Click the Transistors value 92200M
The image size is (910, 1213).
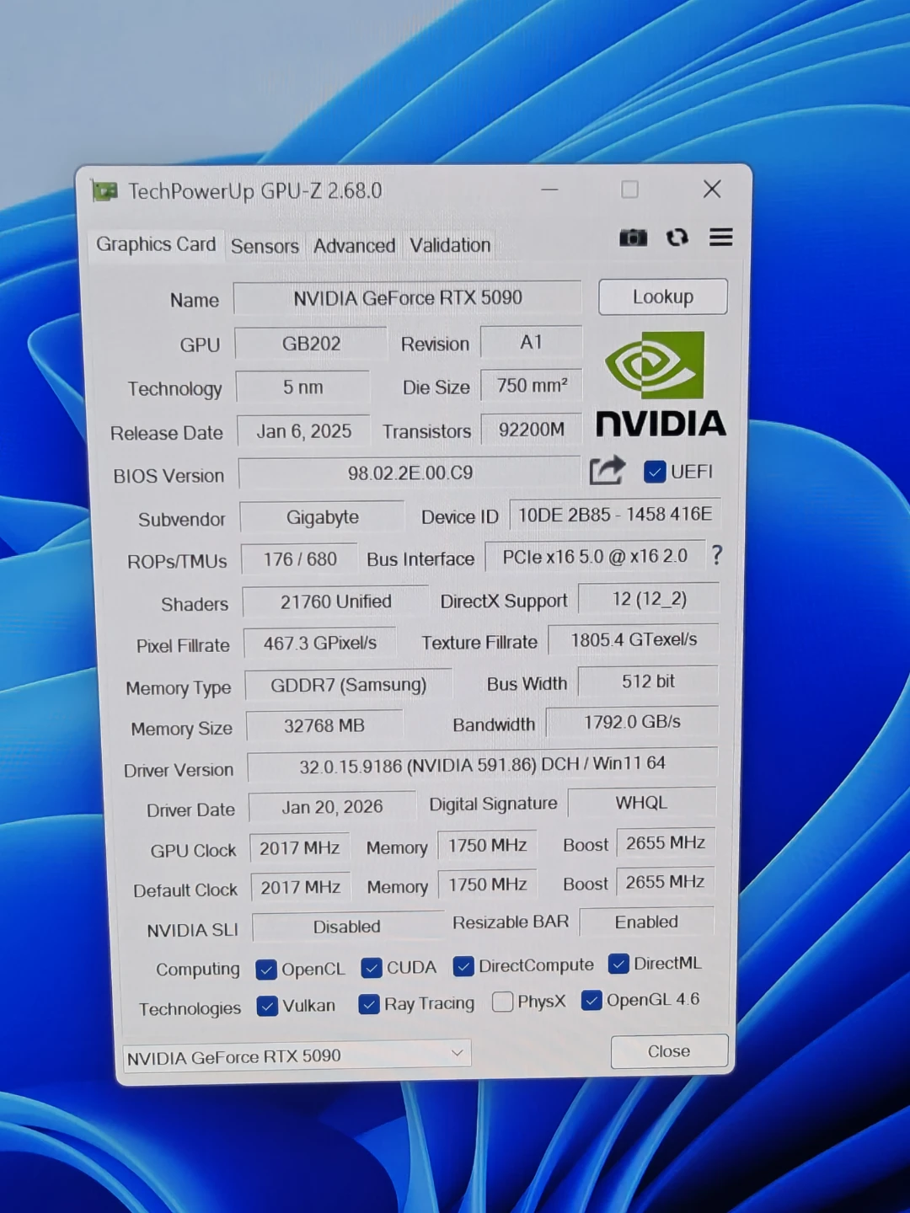click(x=532, y=430)
